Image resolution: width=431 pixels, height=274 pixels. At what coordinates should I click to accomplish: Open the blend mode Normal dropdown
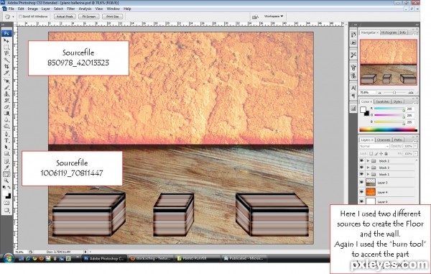[x=374, y=146]
